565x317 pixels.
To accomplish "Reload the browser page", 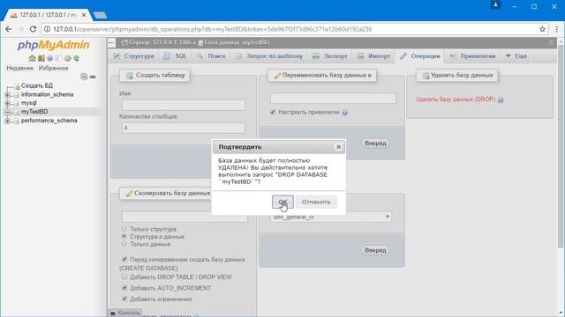I will click(x=33, y=29).
